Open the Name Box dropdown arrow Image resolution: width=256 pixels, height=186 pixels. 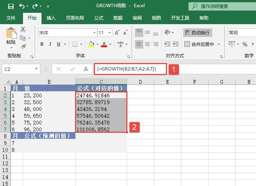36,69
